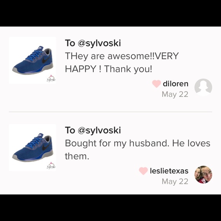Open diloren's gray default avatar
The width and height of the screenshot is (221, 221).
(203, 87)
